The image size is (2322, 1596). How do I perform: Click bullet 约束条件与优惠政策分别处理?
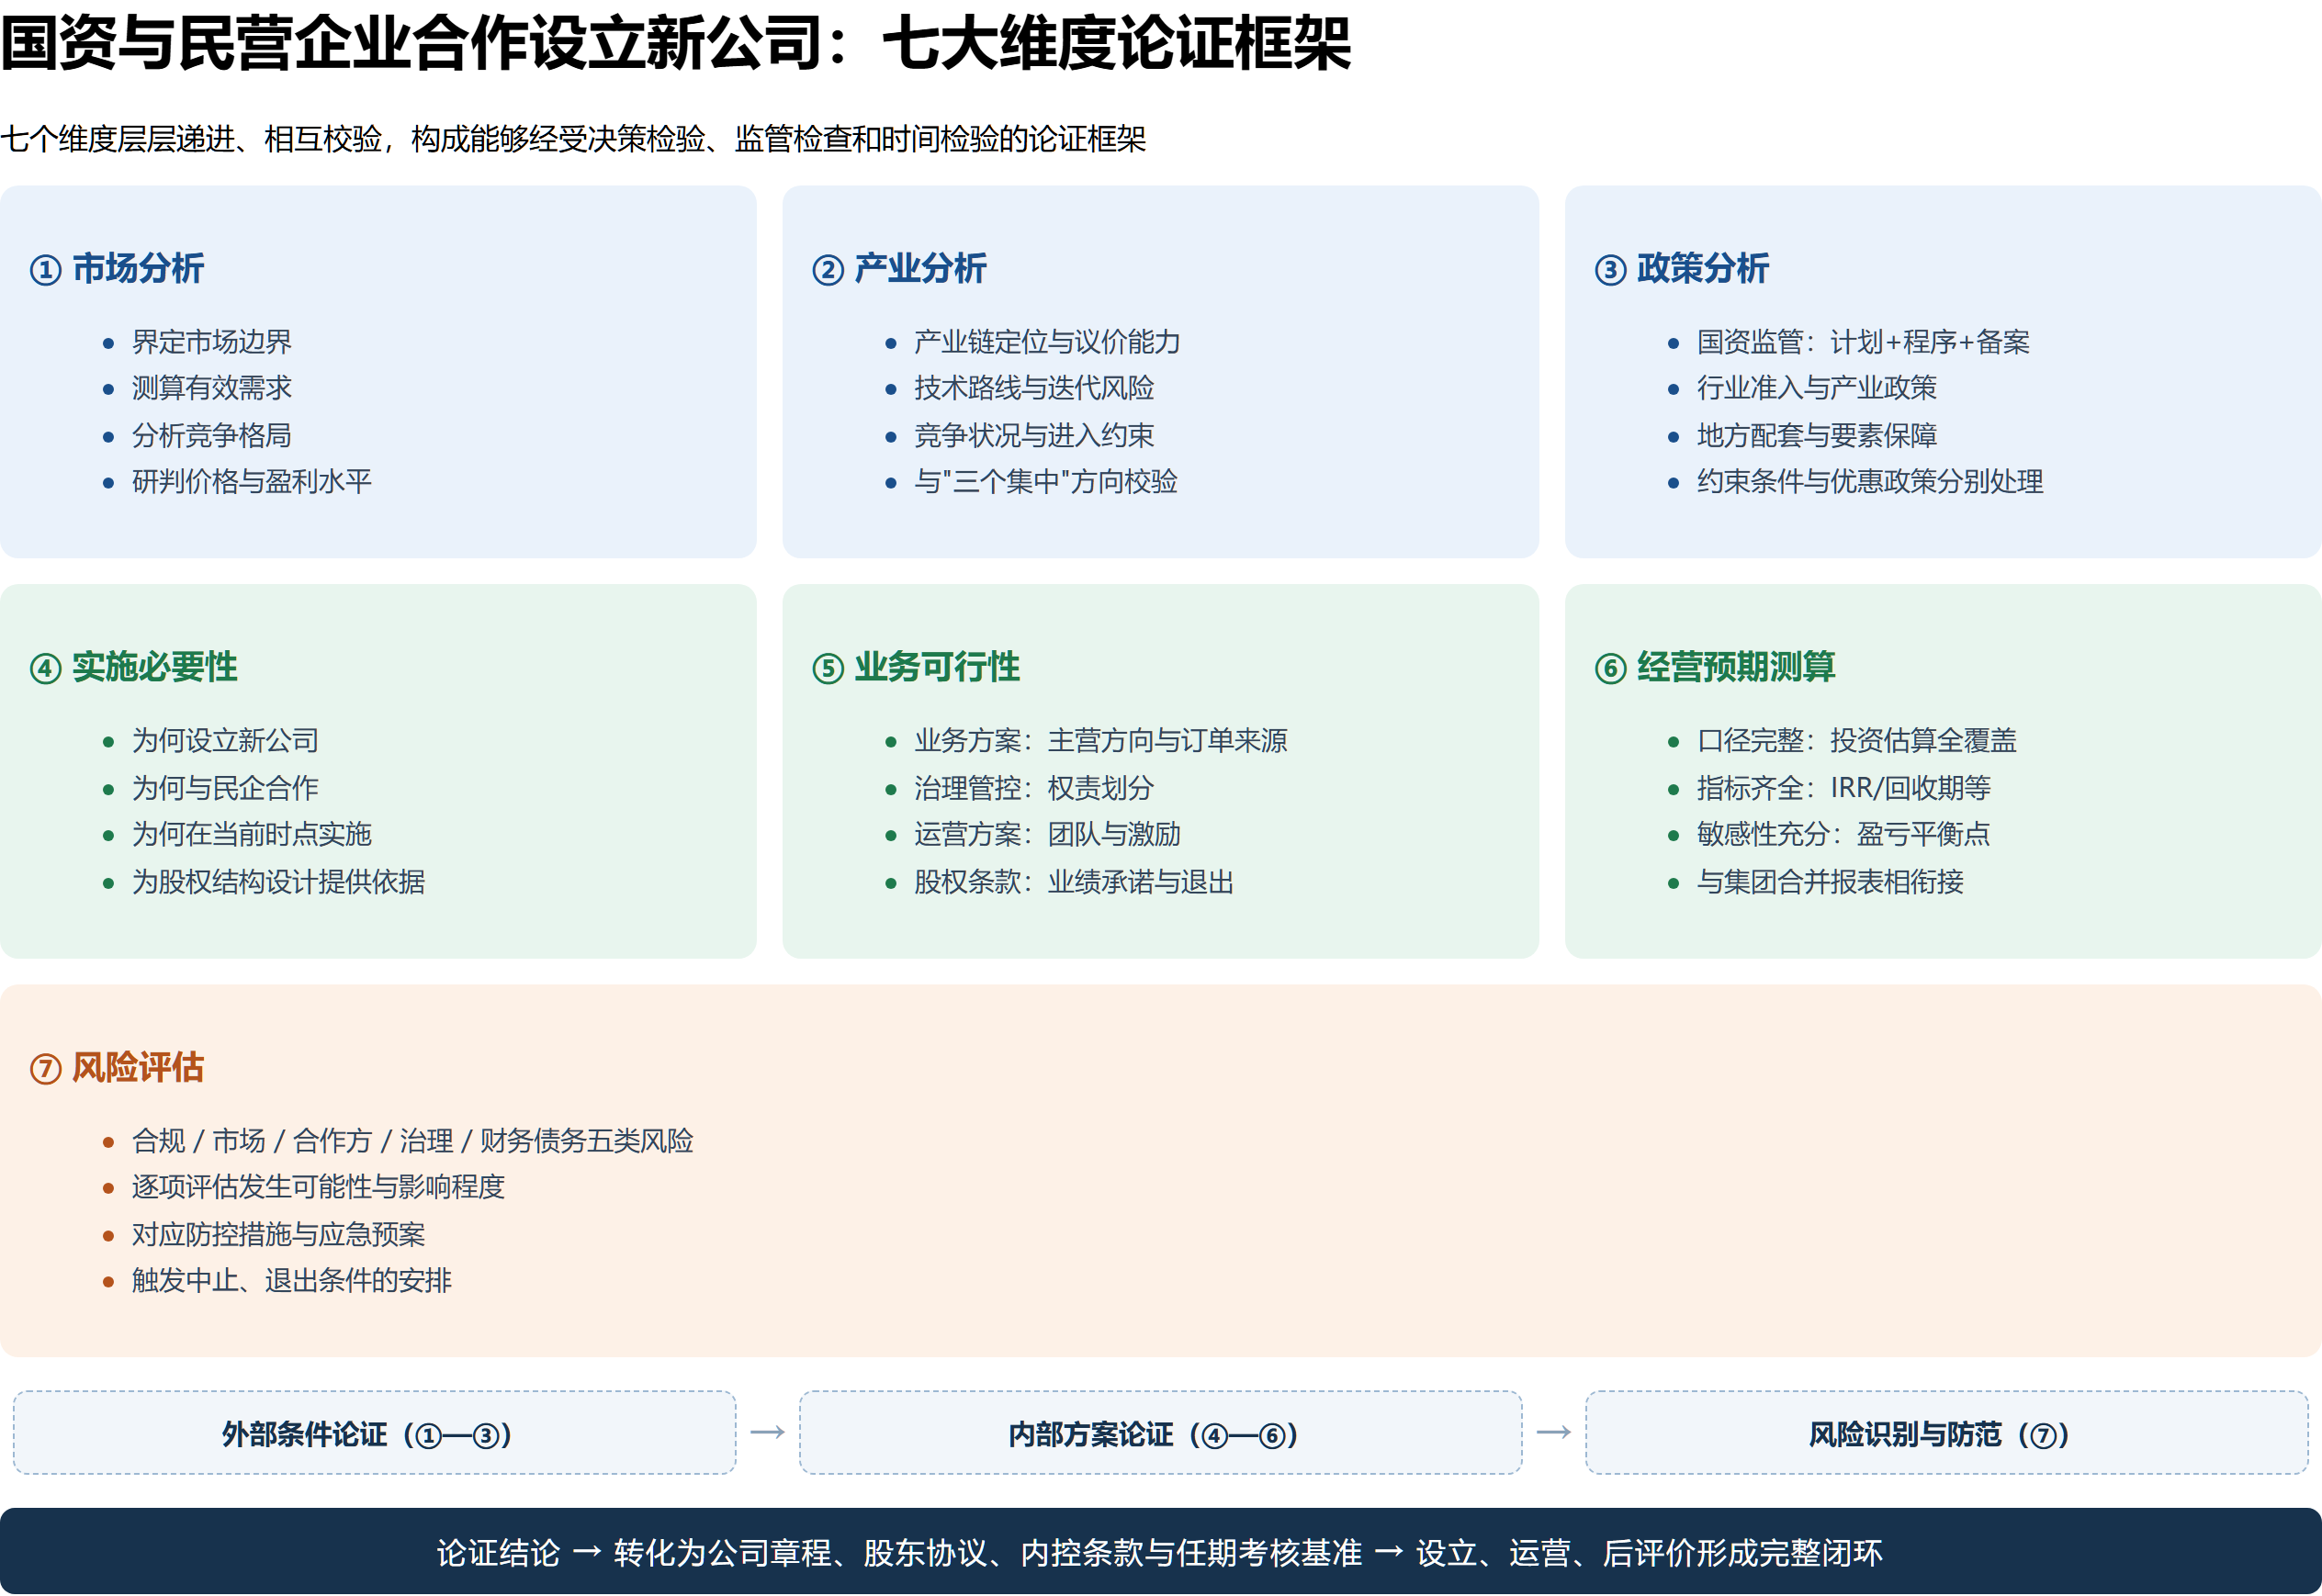tap(1870, 482)
